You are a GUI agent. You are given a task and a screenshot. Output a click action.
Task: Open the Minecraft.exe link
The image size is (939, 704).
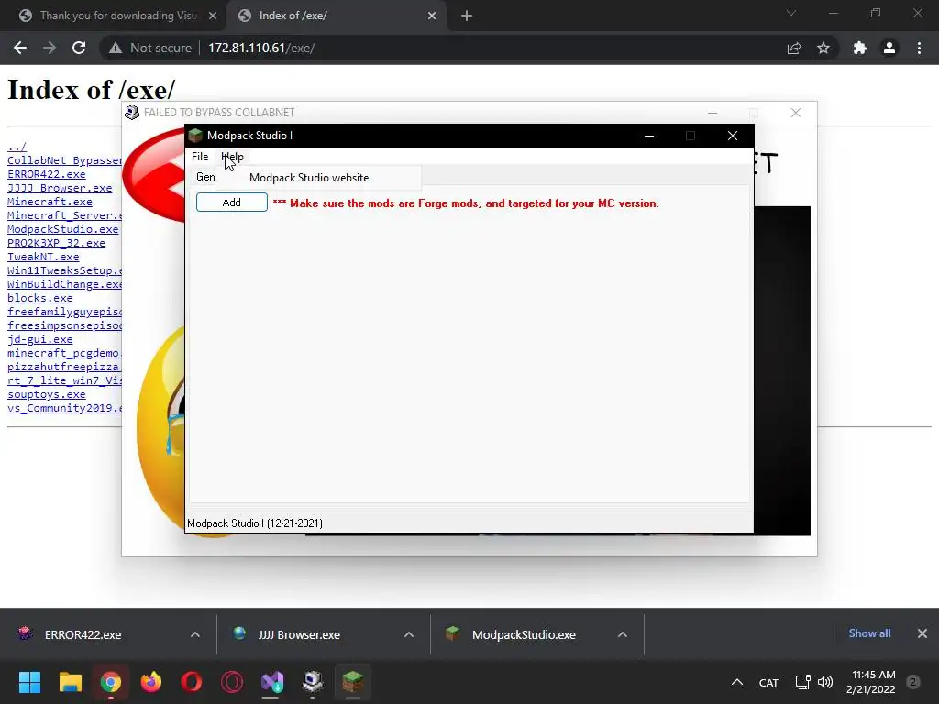point(50,202)
